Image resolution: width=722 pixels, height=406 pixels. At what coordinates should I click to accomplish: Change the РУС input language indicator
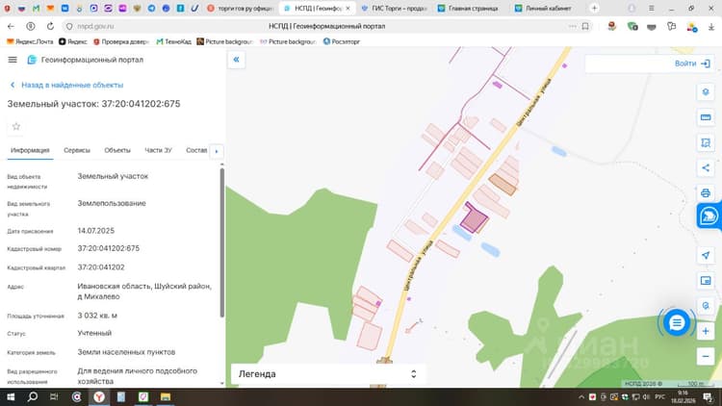pos(659,396)
